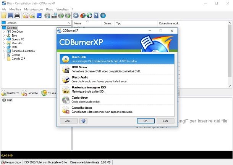The image size is (233, 165).
Task: Select Cestino in folder tree
Action: pos(16,55)
